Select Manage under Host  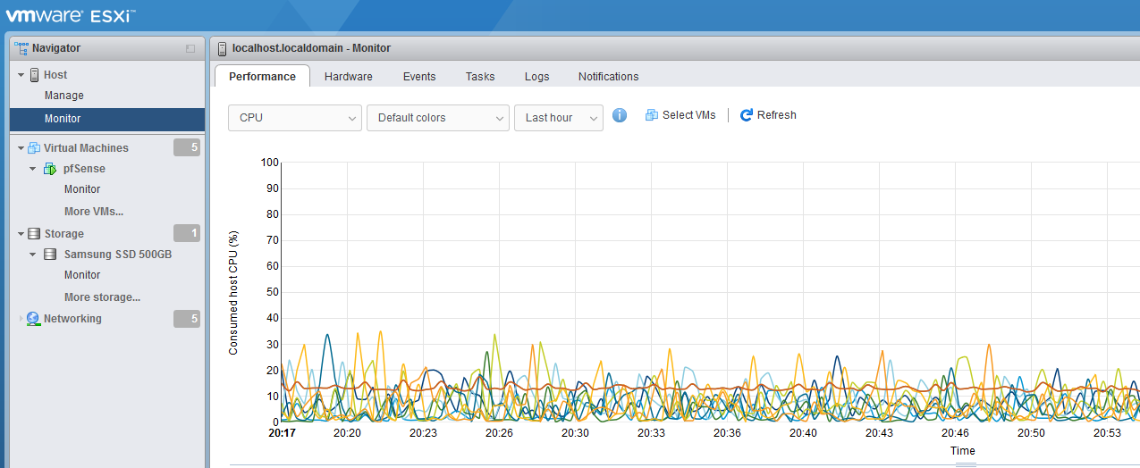click(64, 96)
